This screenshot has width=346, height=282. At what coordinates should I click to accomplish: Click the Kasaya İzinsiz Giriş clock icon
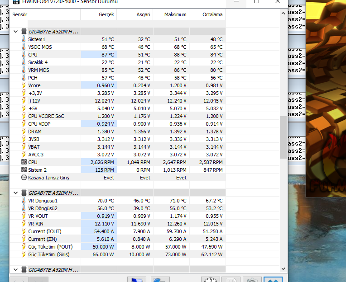[x=24, y=178]
